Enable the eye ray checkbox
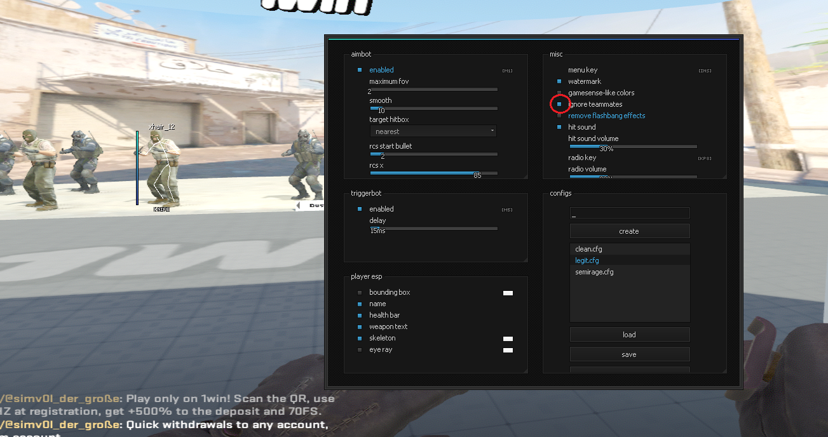Image resolution: width=828 pixels, height=437 pixels. [360, 350]
